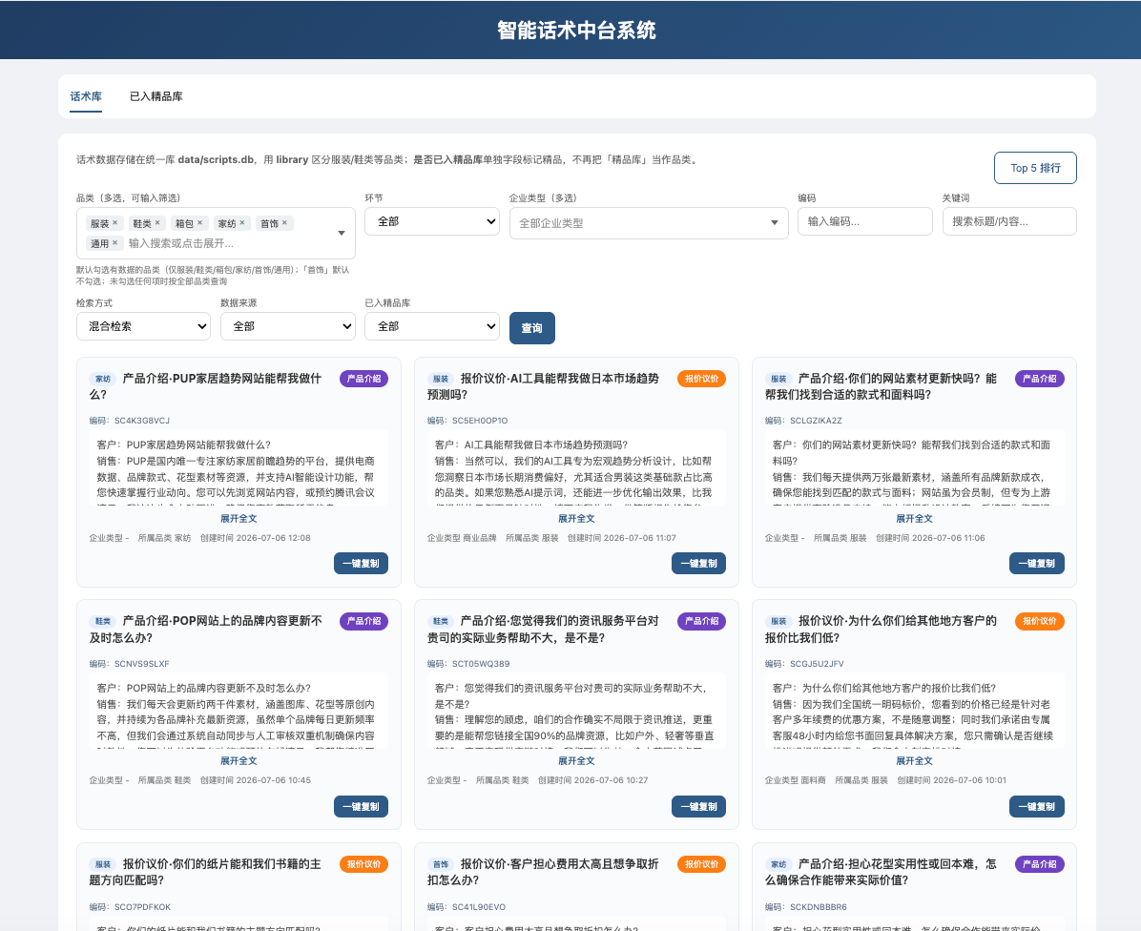Click 产品介绍 badge on PUP家居趋势 card
This screenshot has width=1141, height=931.
click(363, 378)
